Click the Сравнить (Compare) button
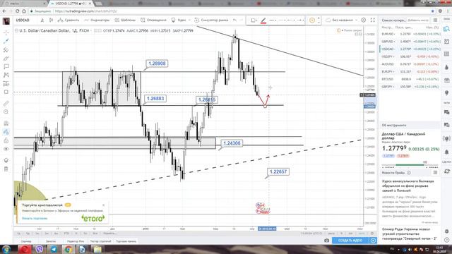452x254 pixels. pyautogui.click(x=69, y=20)
